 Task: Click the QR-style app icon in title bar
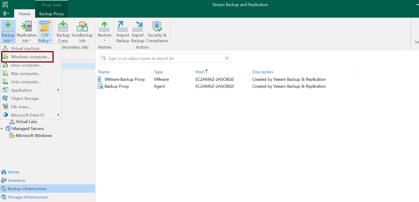pos(5,4)
